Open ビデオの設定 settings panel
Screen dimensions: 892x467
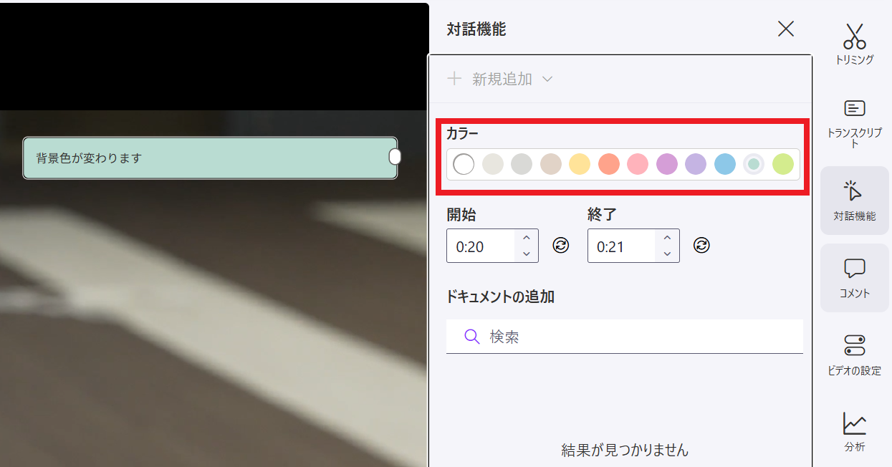click(854, 354)
